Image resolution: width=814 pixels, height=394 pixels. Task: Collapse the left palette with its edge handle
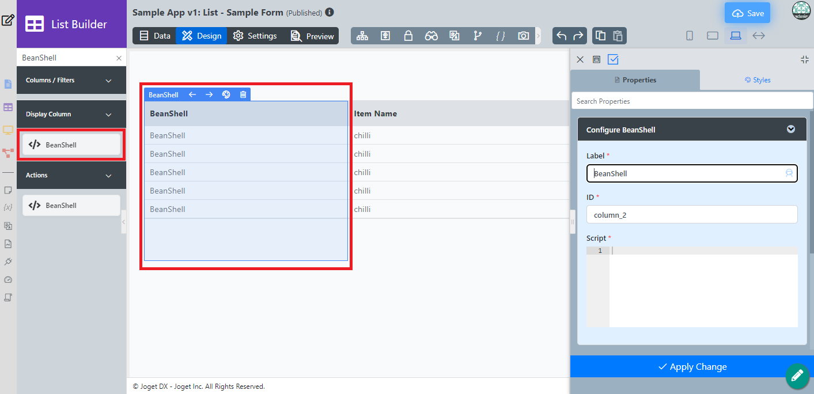(x=124, y=221)
